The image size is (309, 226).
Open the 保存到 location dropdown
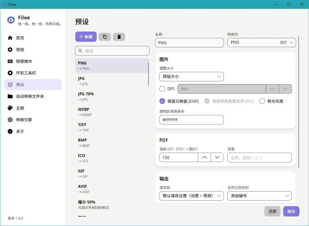192,196
